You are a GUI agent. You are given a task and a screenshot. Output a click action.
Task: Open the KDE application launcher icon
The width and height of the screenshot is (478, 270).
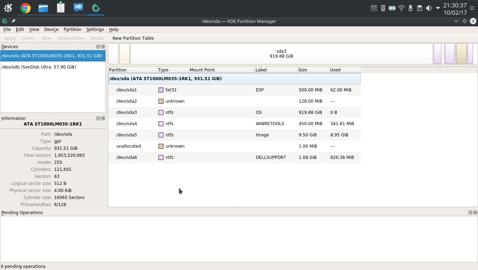(8, 8)
